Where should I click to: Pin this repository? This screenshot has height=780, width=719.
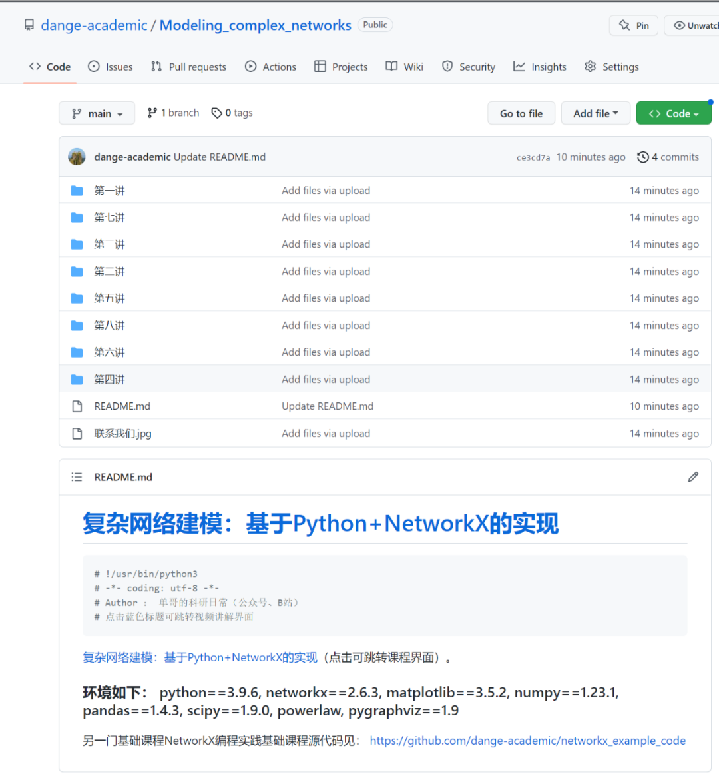pos(633,25)
